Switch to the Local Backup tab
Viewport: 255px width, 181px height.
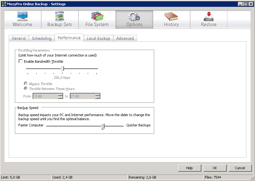point(98,38)
